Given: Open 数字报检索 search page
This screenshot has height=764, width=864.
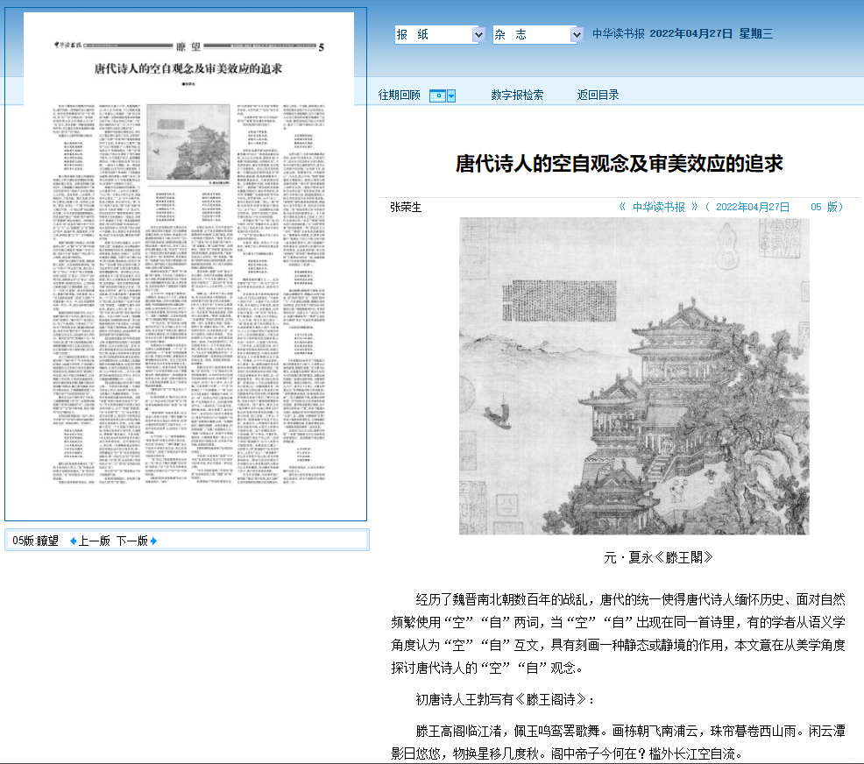Looking at the screenshot, I should [x=517, y=95].
